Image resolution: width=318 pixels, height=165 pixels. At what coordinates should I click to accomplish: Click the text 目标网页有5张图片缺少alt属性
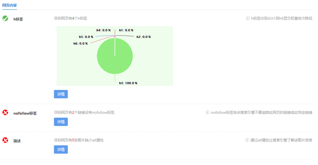[x=79, y=140]
